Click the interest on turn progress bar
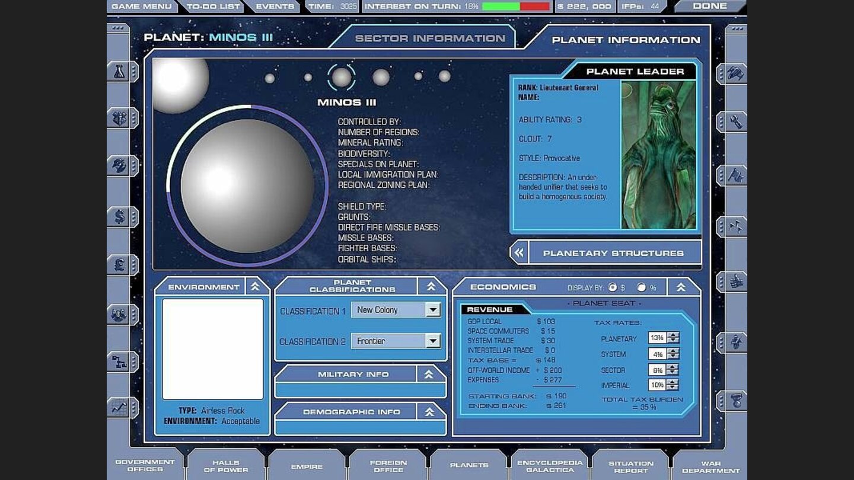 (516, 7)
